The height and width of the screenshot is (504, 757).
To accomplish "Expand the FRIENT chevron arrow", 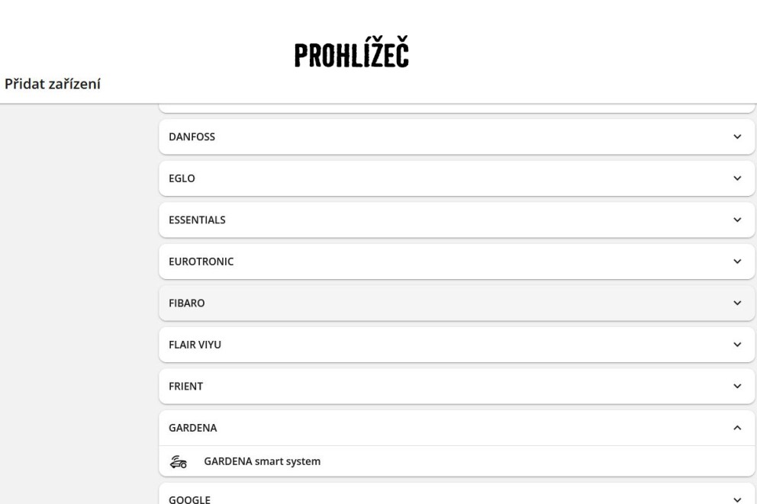I will [737, 387].
